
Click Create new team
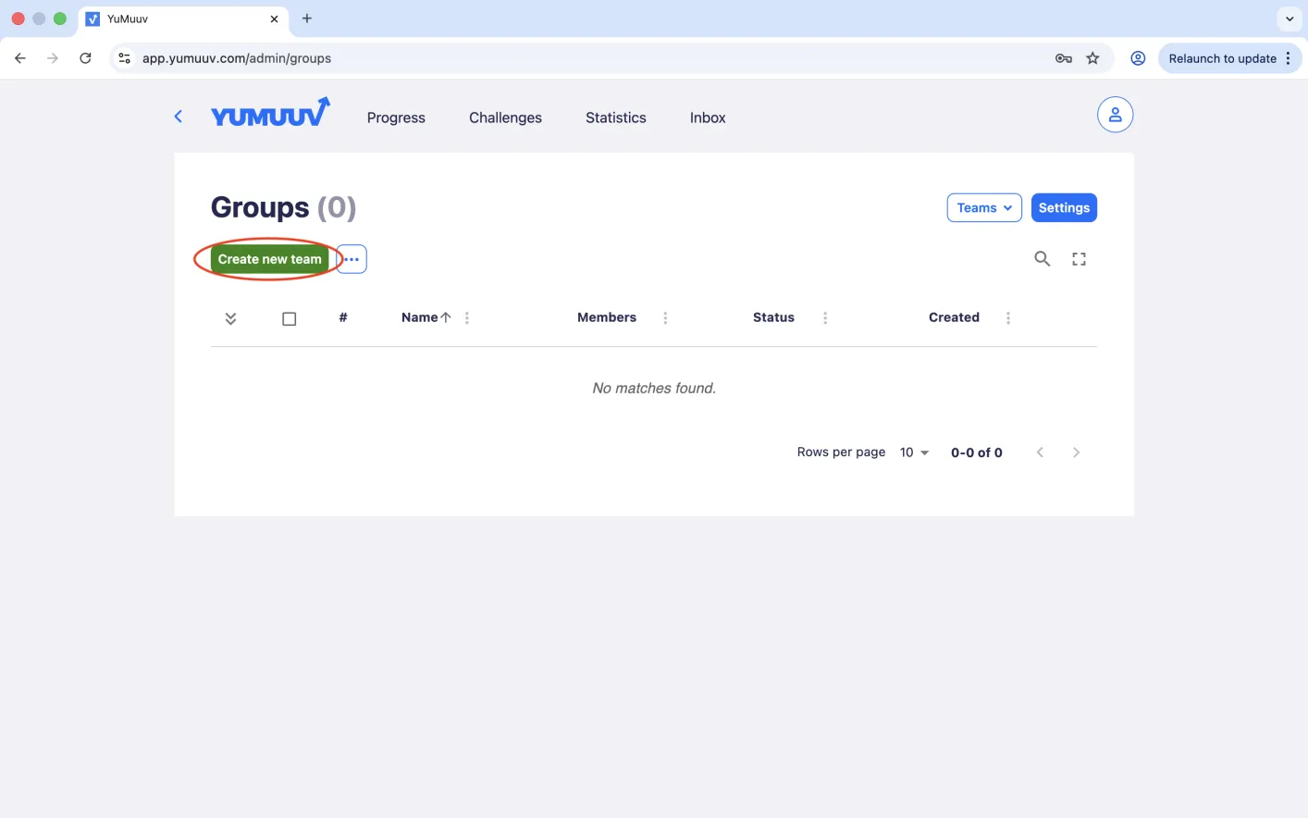click(270, 259)
